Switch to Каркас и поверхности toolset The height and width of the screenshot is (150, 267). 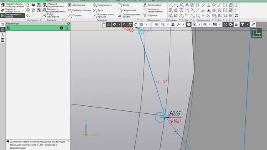click(13, 10)
